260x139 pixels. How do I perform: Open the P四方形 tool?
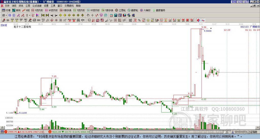pyautogui.click(x=38, y=10)
